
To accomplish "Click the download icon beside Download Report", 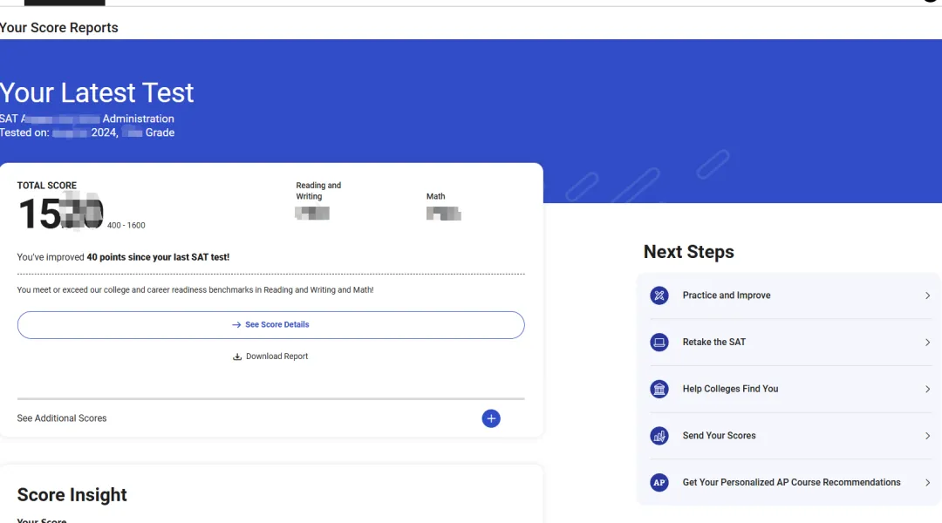I will click(237, 357).
